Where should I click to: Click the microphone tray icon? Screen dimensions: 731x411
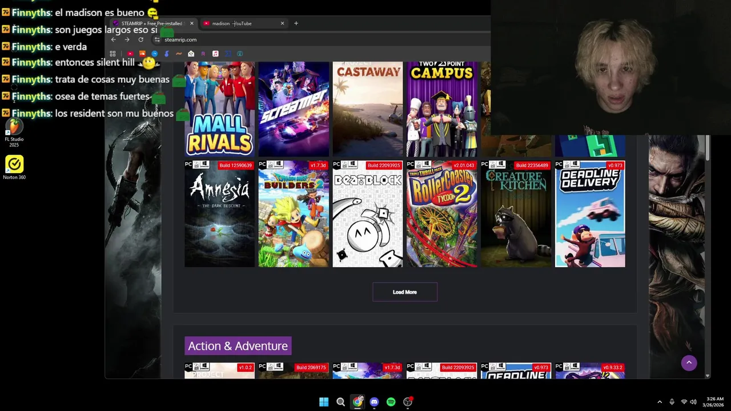click(672, 402)
